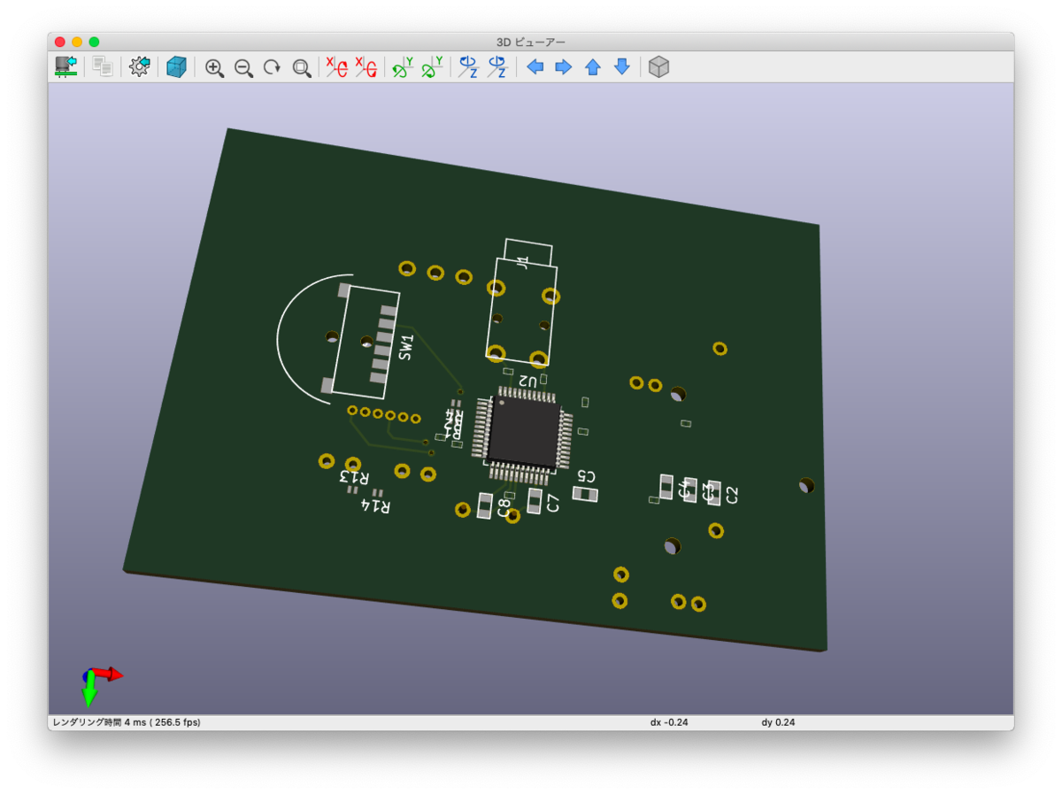Copy the 3D image to clipboard

(103, 66)
